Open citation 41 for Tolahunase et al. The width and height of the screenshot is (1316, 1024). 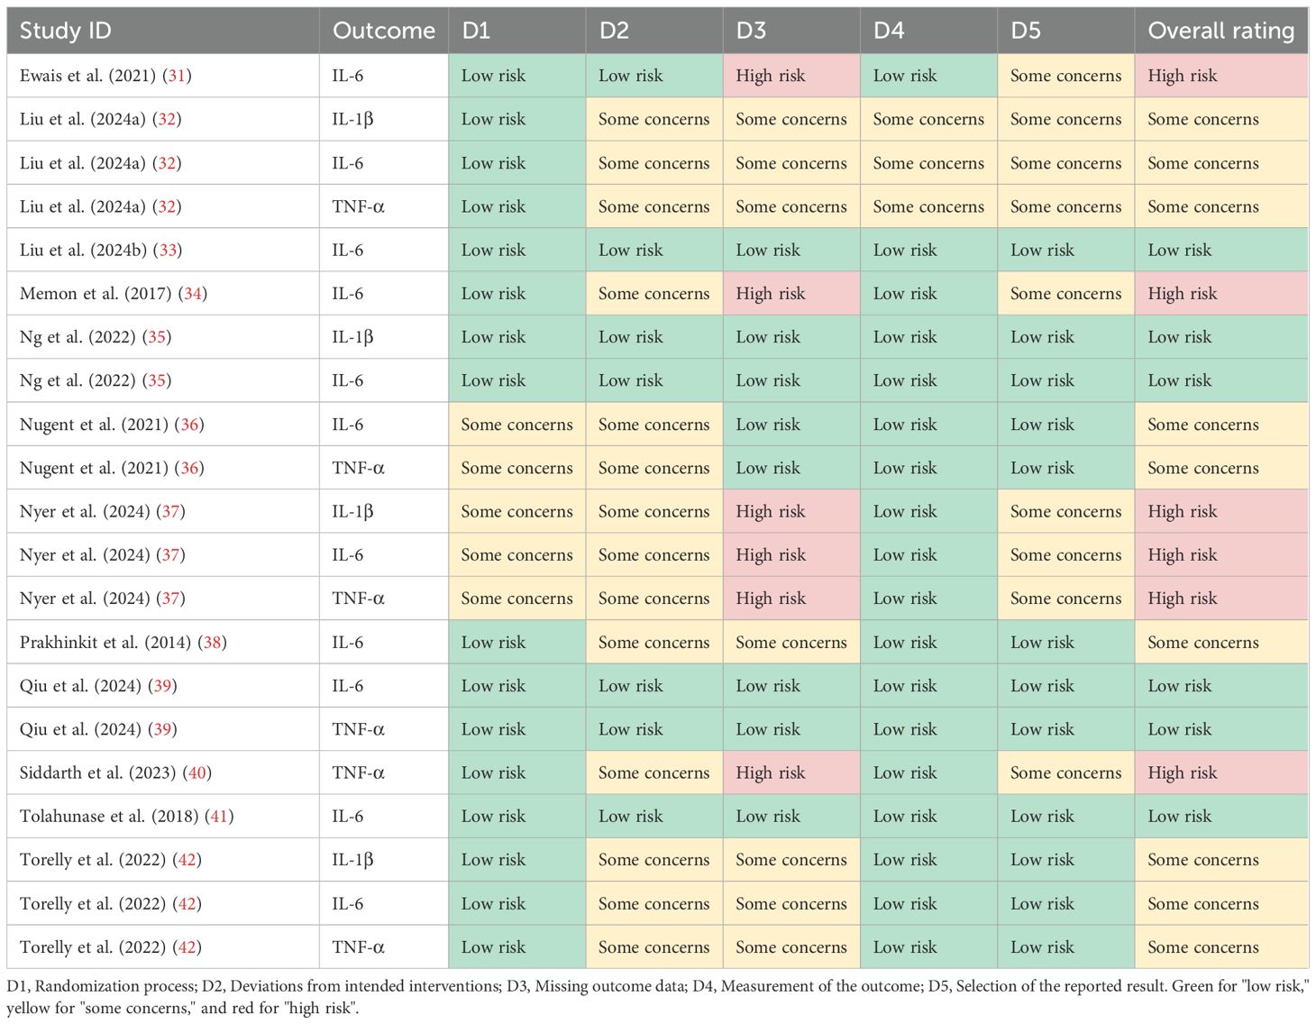pyautogui.click(x=219, y=817)
